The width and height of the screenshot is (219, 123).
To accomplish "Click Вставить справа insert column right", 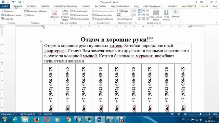I will tap(80, 19).
